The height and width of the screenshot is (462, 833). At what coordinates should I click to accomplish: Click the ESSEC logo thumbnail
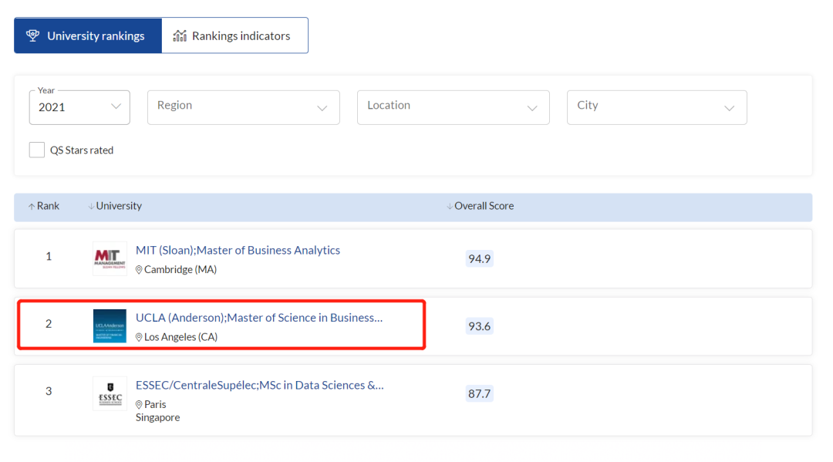click(110, 393)
